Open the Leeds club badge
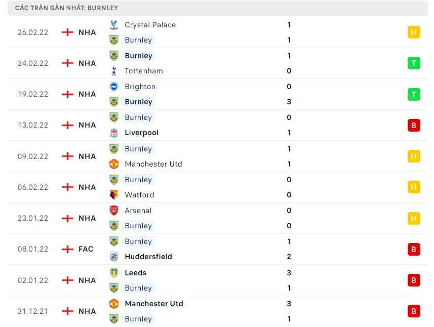This screenshot has height=327, width=434. click(x=114, y=272)
